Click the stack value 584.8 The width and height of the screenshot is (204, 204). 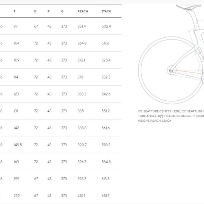106,162
